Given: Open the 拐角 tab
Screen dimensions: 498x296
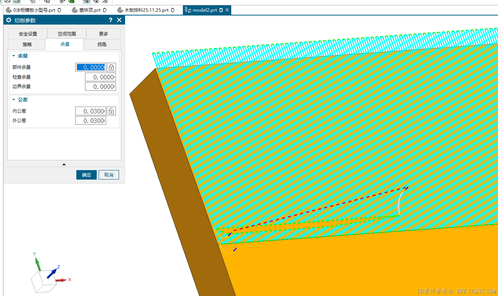Looking at the screenshot, I should pos(102,44).
